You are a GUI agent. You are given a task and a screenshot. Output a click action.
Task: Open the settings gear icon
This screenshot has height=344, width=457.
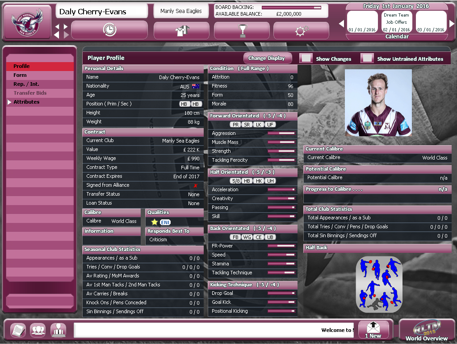point(301,30)
